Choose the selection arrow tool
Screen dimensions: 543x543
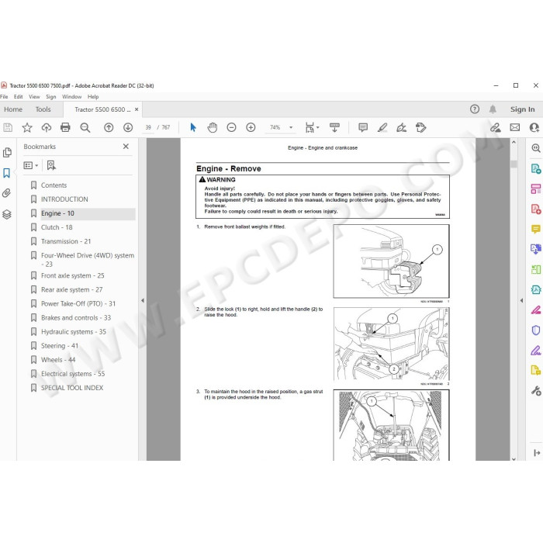[193, 128]
